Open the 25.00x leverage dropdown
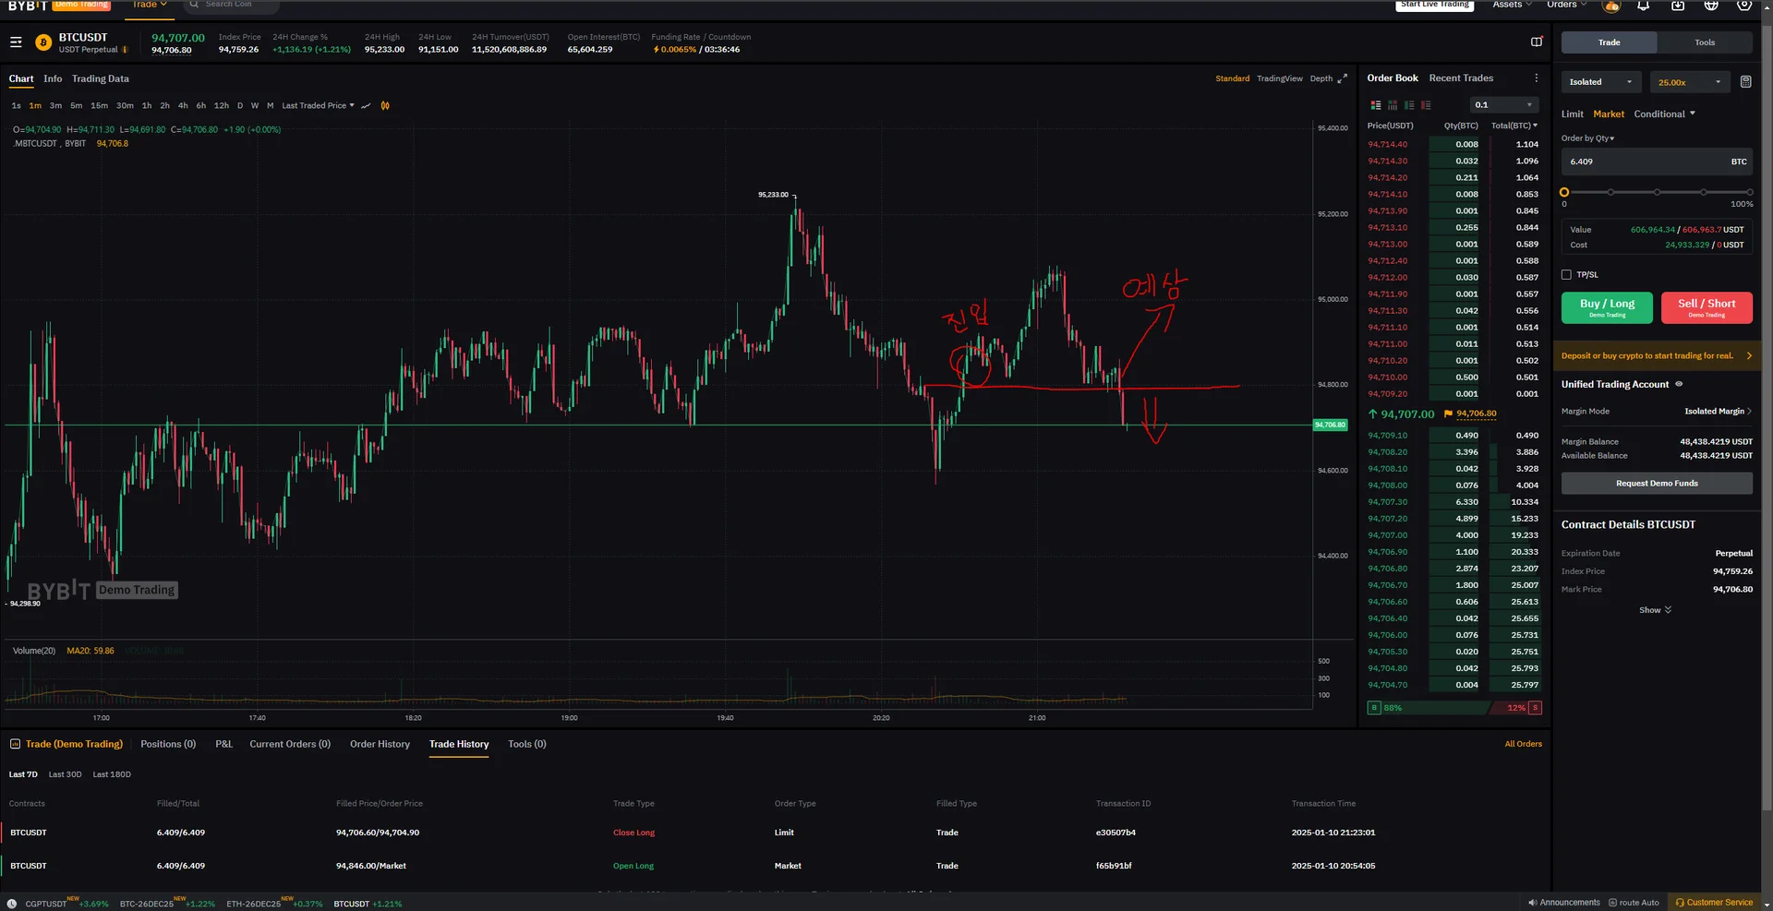 click(1689, 82)
